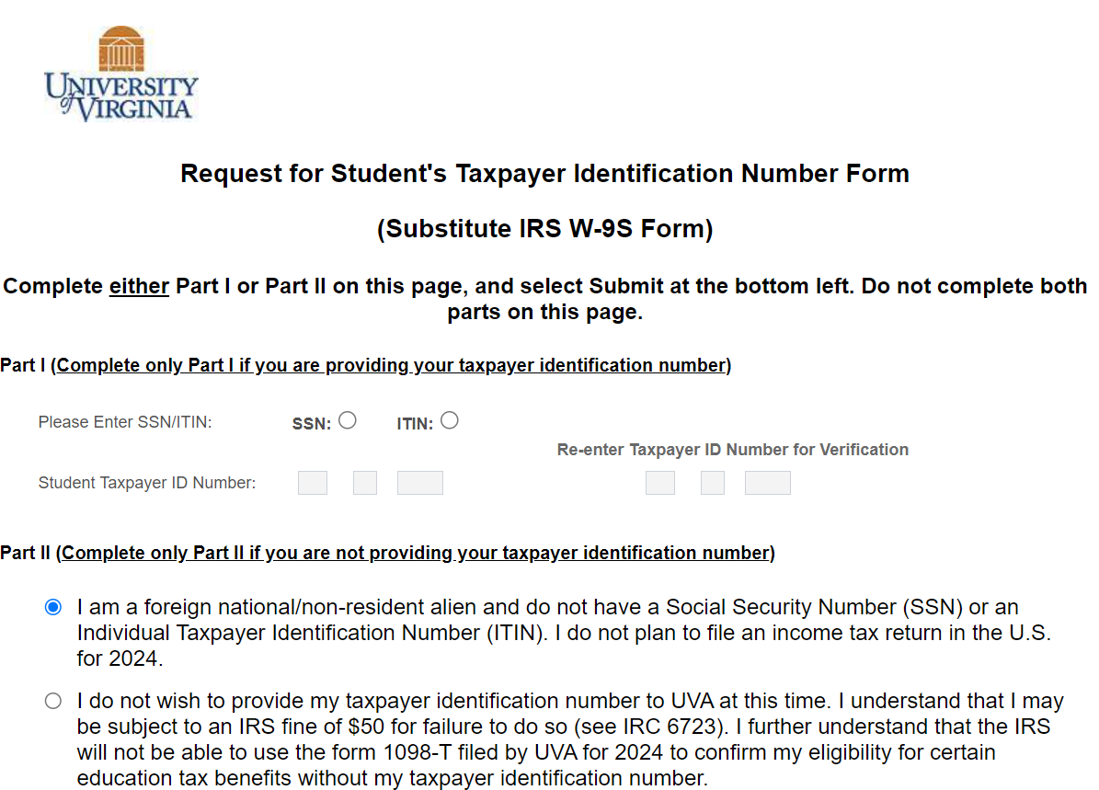Select the ITIN radio button

pyautogui.click(x=449, y=420)
